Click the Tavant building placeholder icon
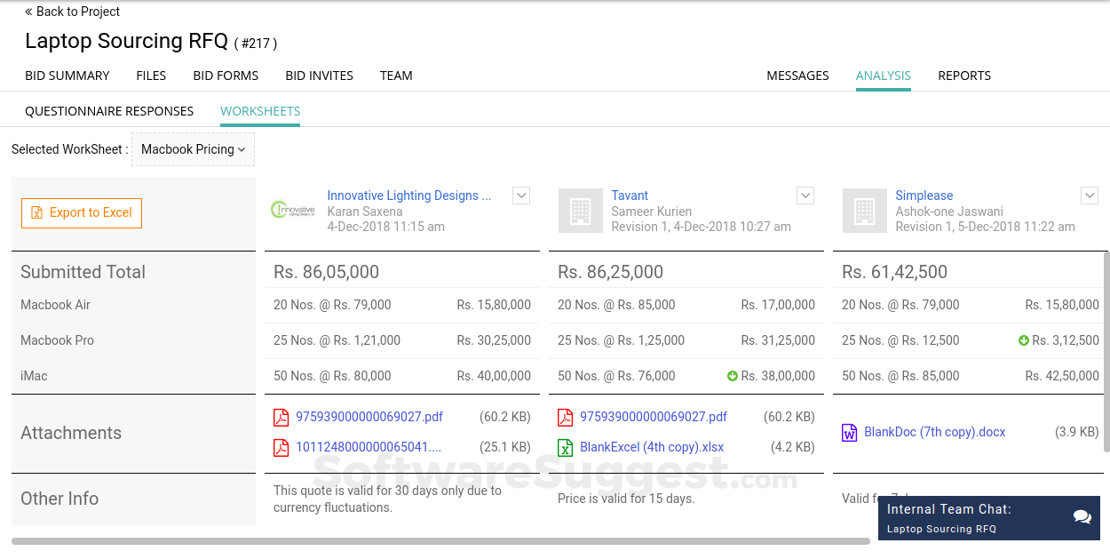The height and width of the screenshot is (559, 1110). coord(580,210)
